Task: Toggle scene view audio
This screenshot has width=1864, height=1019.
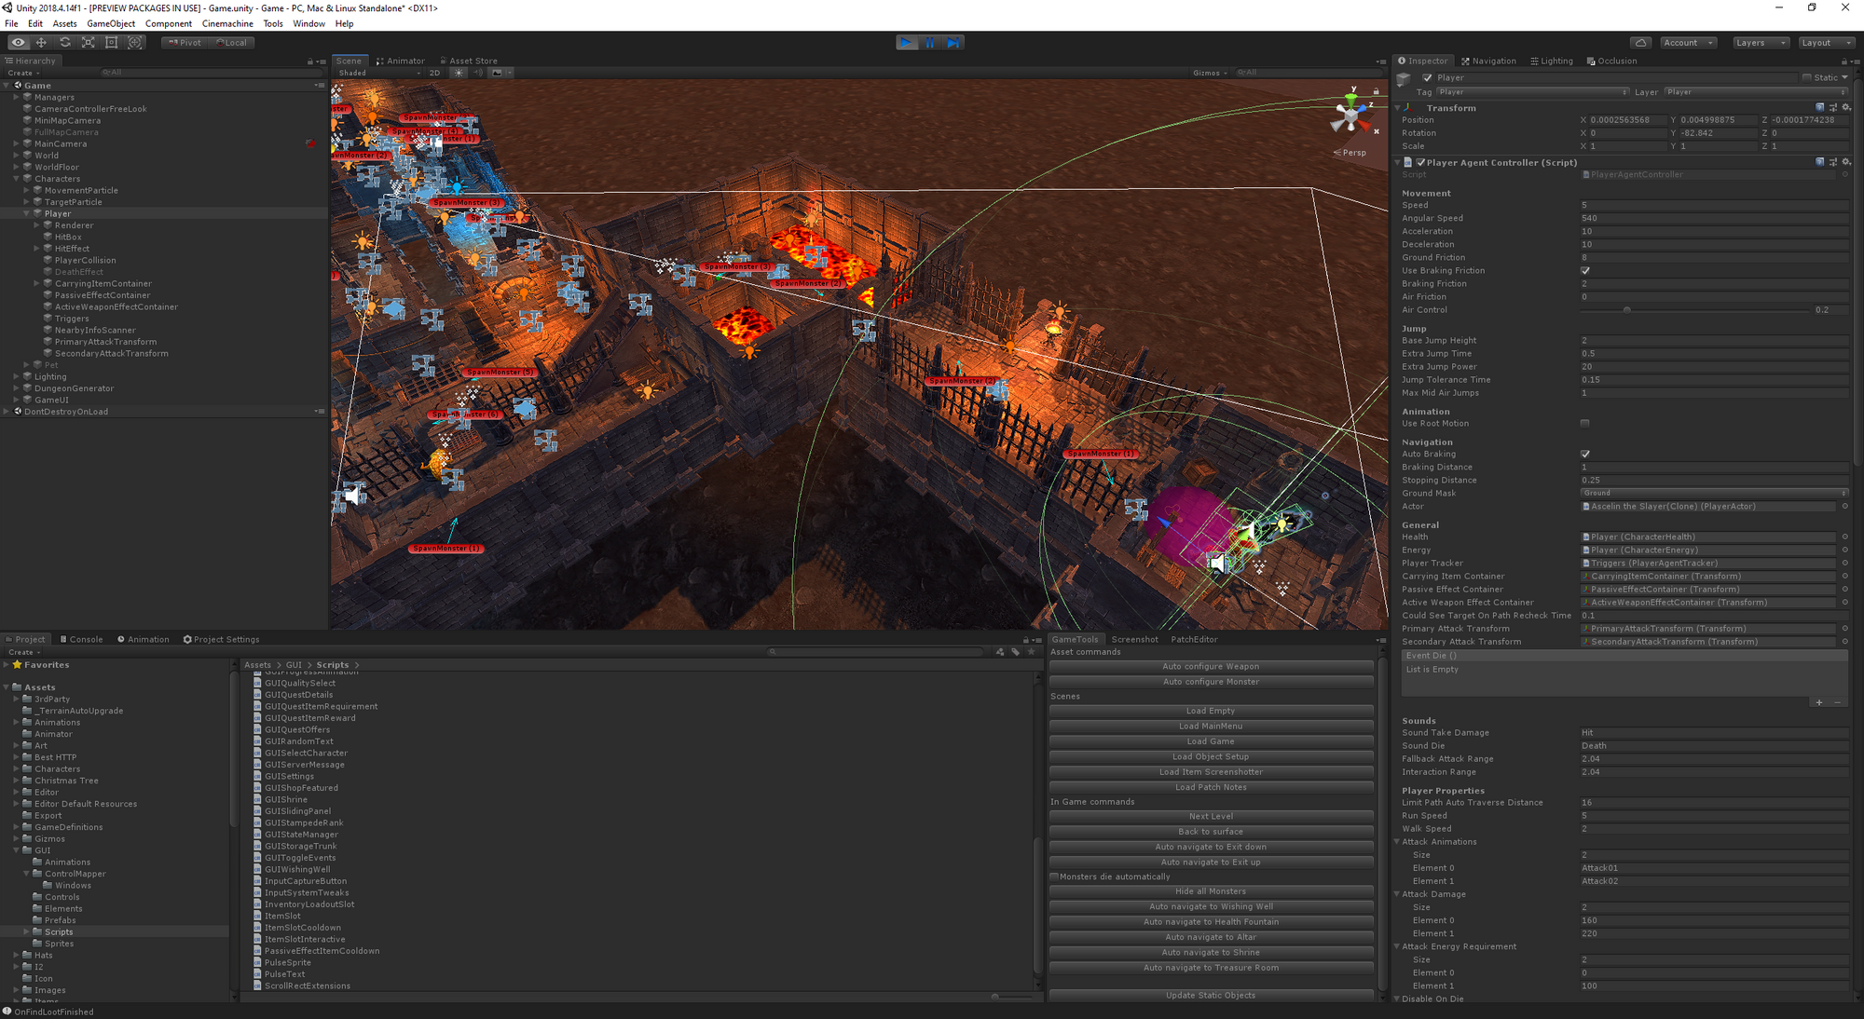Action: pyautogui.click(x=478, y=73)
